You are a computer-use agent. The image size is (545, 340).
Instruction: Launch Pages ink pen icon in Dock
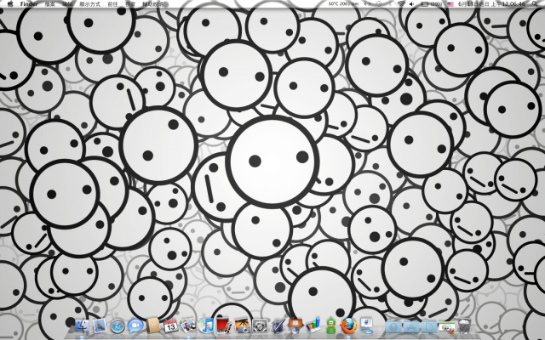click(278, 326)
